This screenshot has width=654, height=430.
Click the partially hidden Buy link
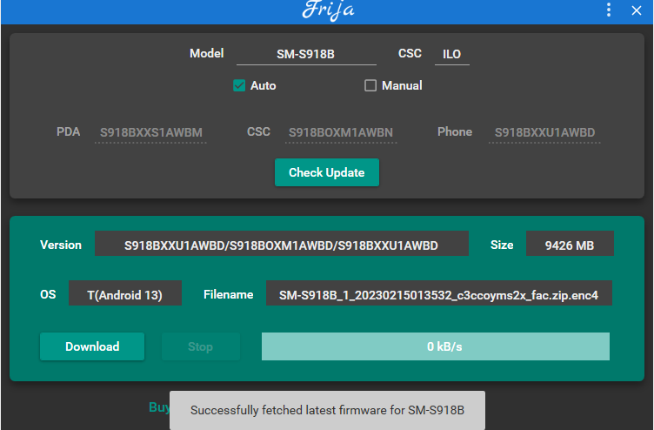(159, 407)
